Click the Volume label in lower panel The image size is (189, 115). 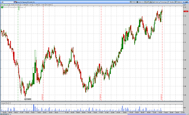[x=3, y=103]
